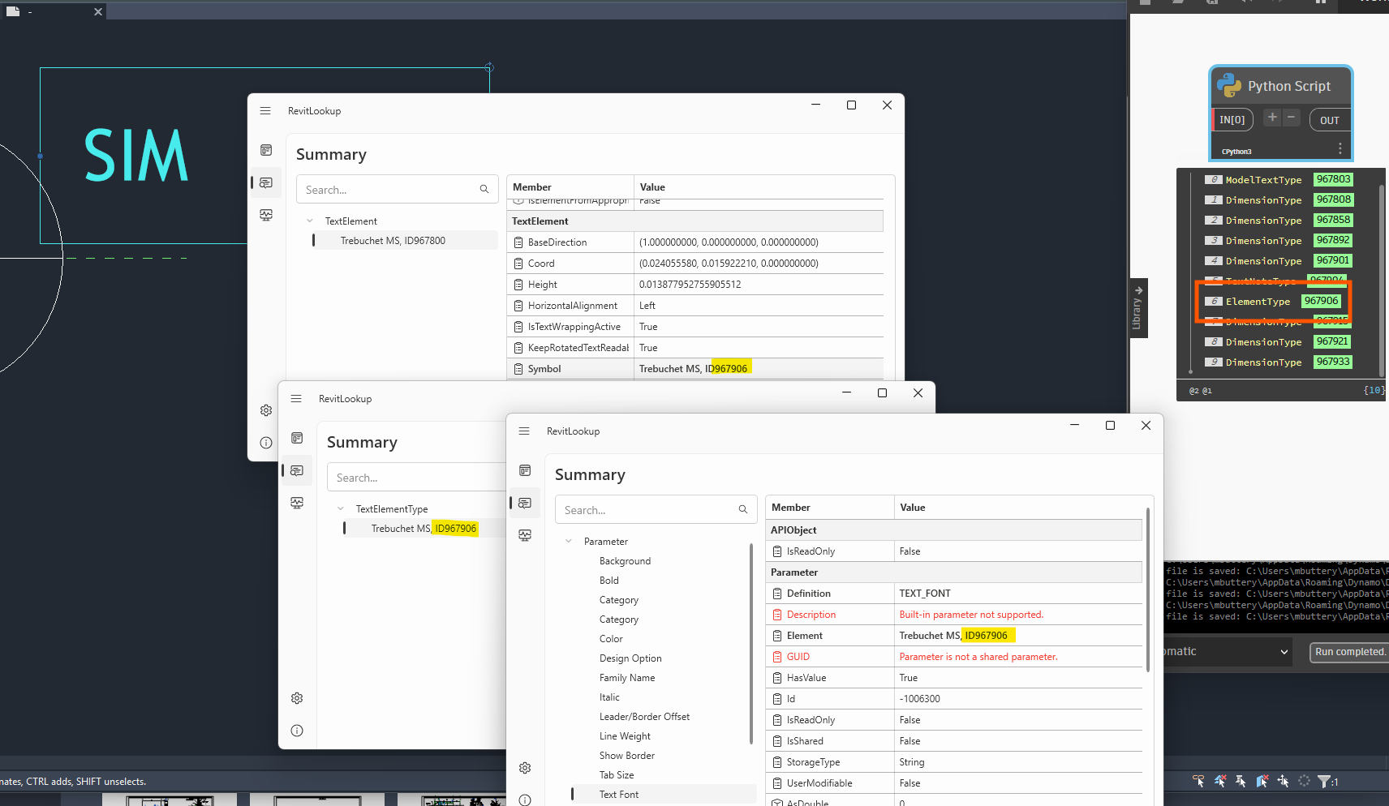
Task: Select the highlighted Summary nav tab in front RevitLookup
Action: pos(525,503)
